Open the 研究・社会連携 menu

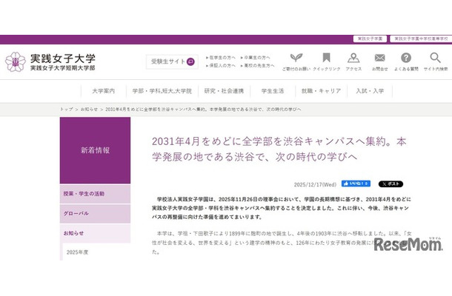coord(224,91)
